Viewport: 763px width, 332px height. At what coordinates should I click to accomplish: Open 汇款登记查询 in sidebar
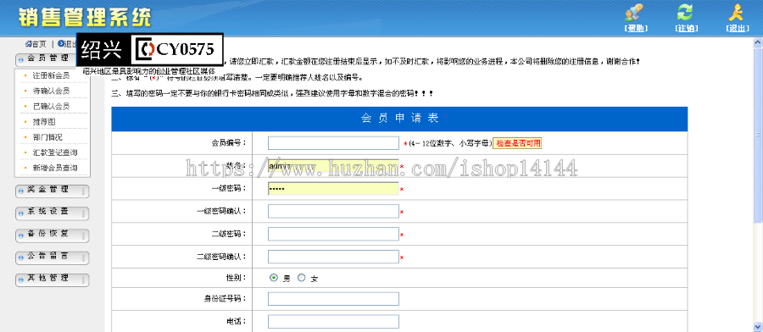point(54,152)
